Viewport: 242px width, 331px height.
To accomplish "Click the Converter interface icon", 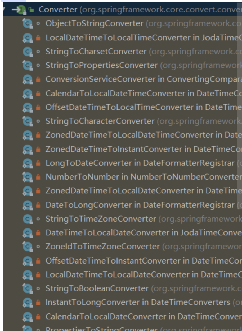I will pyautogui.click(x=21, y=10).
